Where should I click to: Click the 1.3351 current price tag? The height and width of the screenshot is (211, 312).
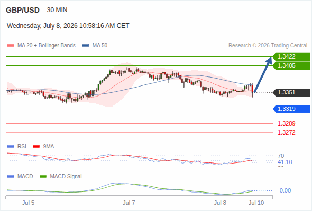click(291, 92)
